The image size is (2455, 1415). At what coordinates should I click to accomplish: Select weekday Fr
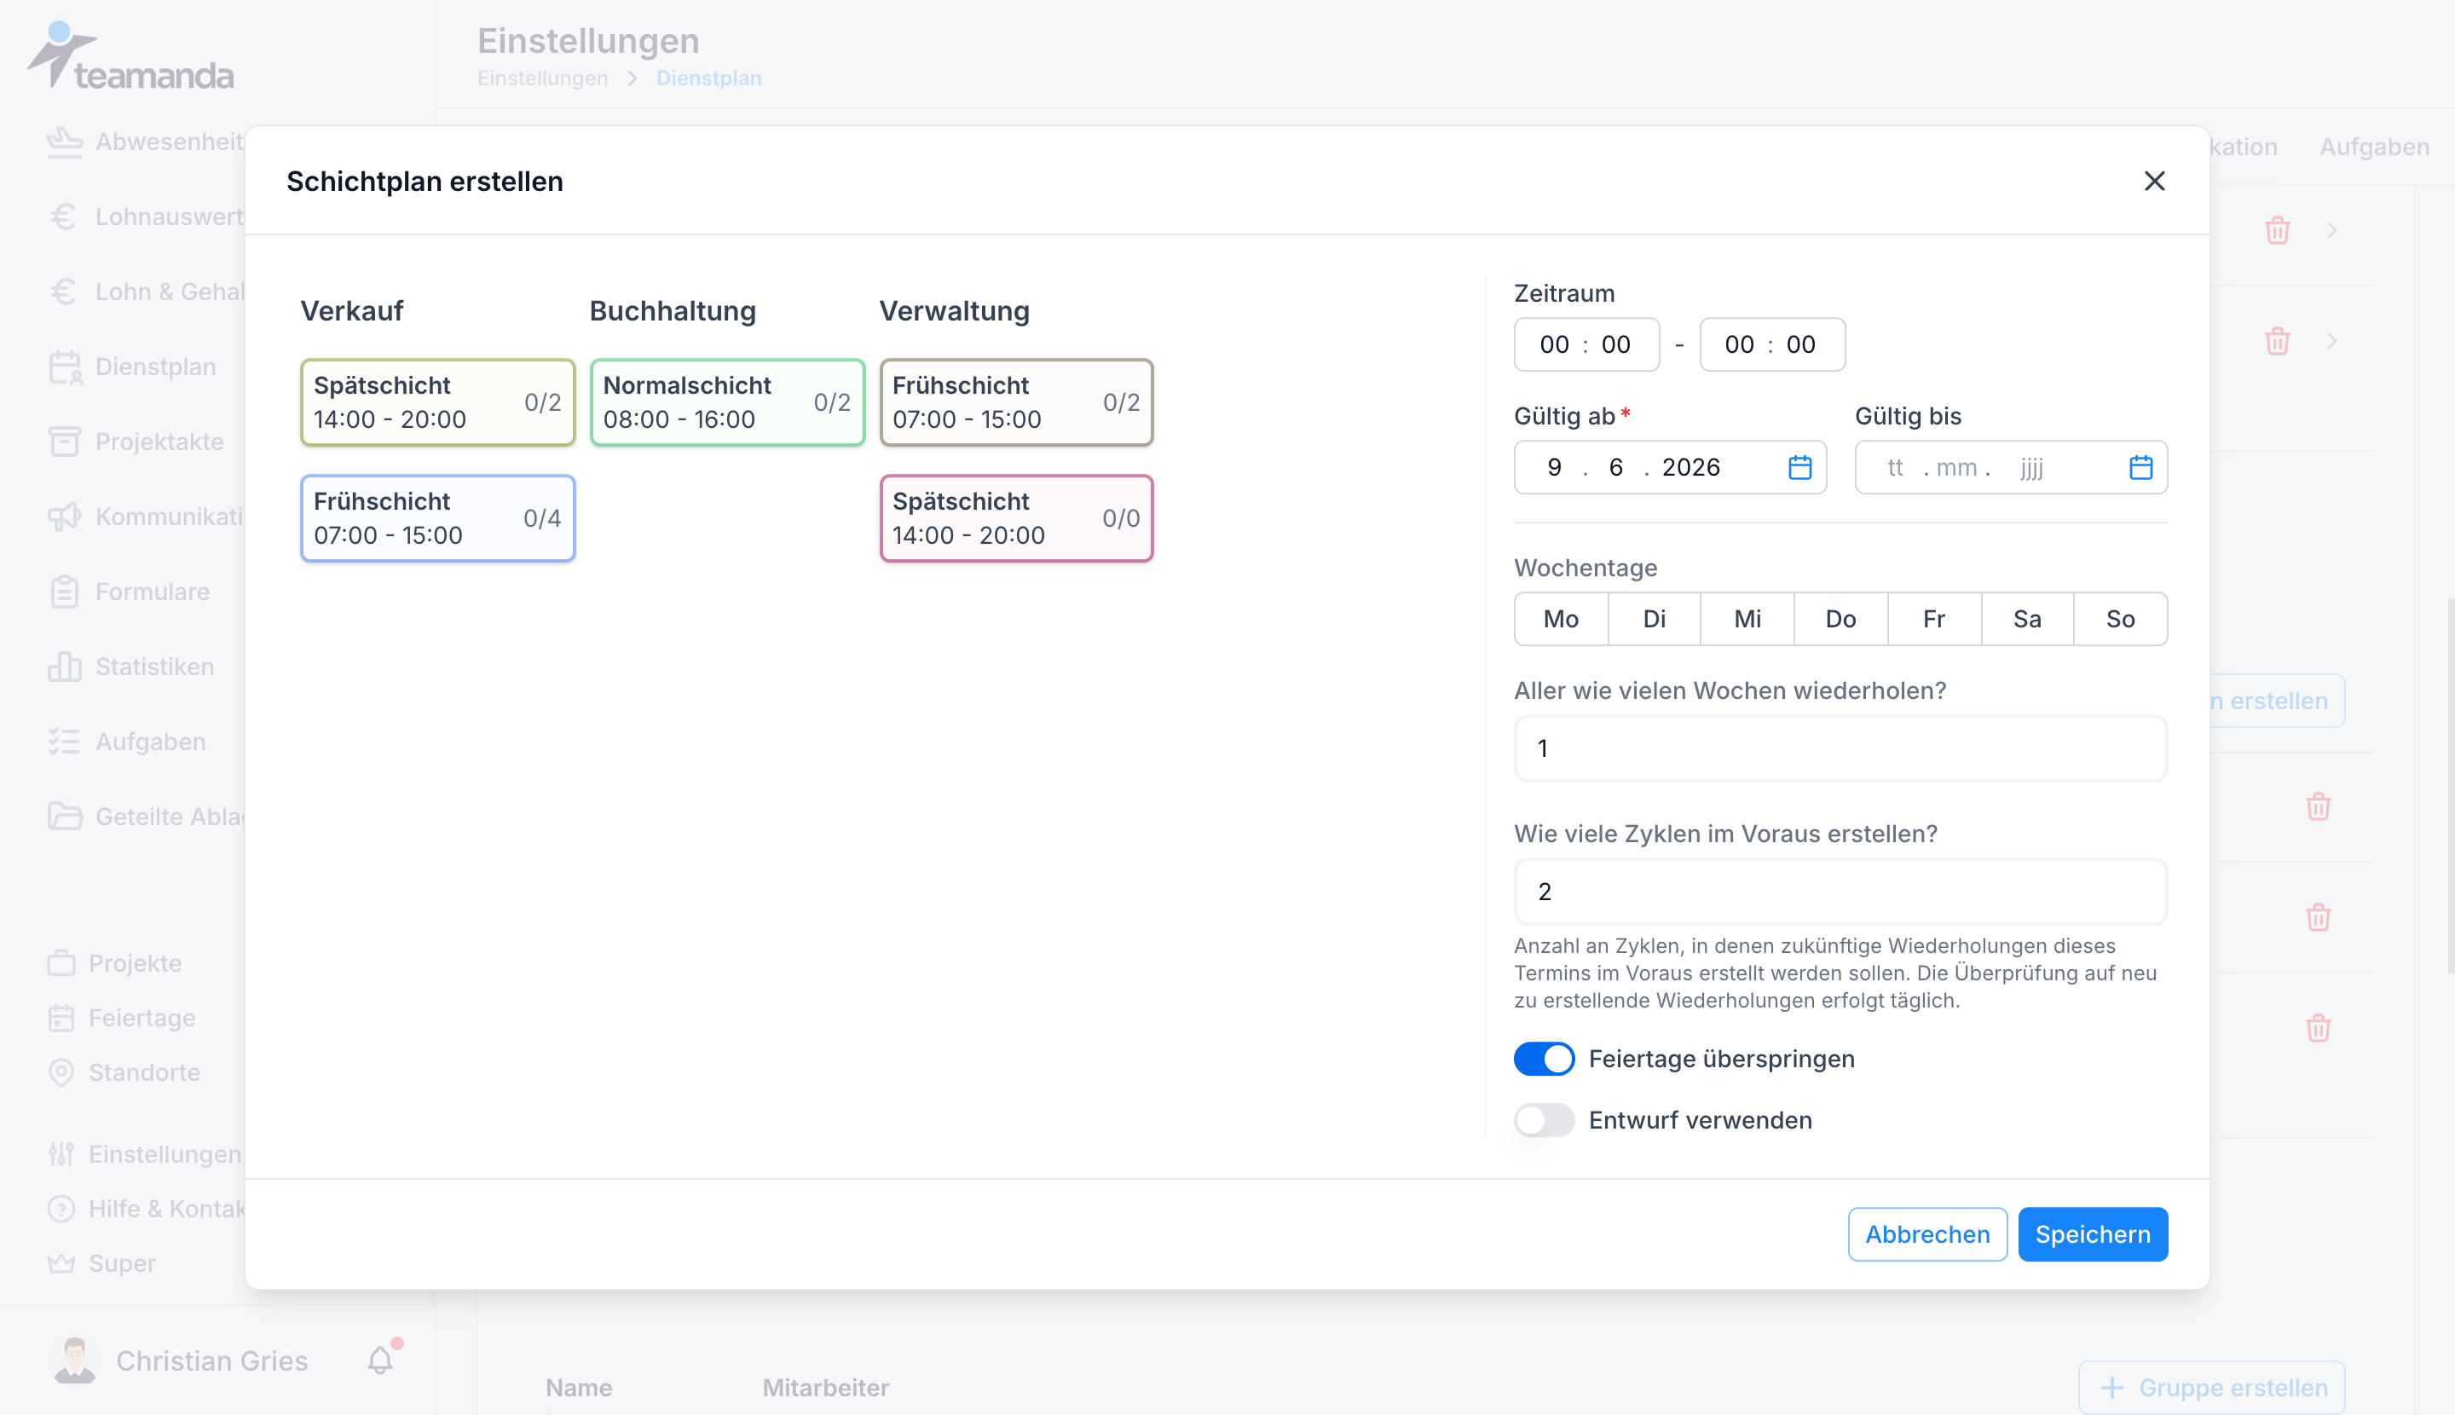[x=1933, y=619]
